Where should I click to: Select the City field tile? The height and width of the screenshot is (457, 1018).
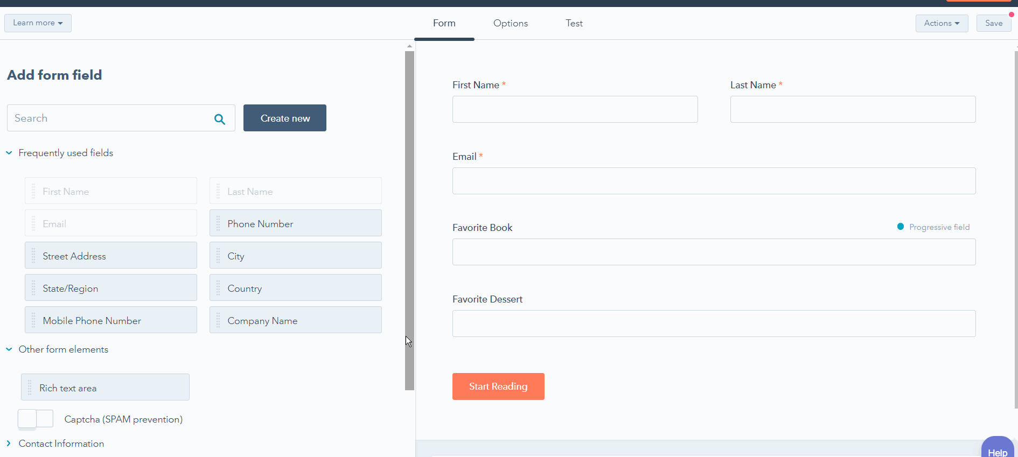click(296, 255)
